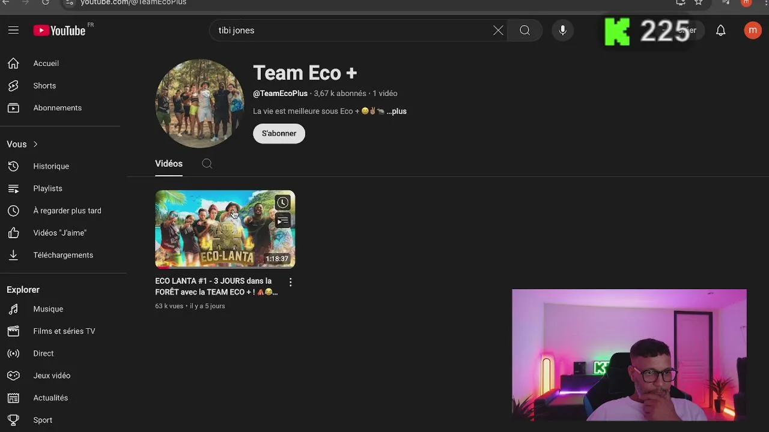Select the Vidéos tab

[169, 164]
